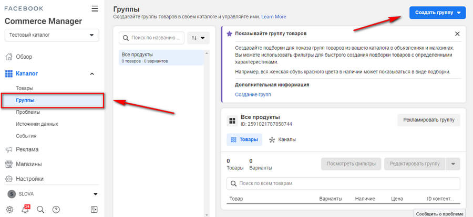473x217 pixels.
Task: Open the settings gear icon at bottom
Action: click(x=10, y=209)
